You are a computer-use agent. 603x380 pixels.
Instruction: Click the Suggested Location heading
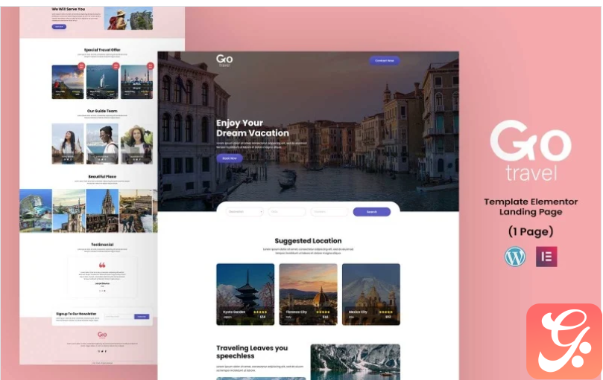pos(308,241)
